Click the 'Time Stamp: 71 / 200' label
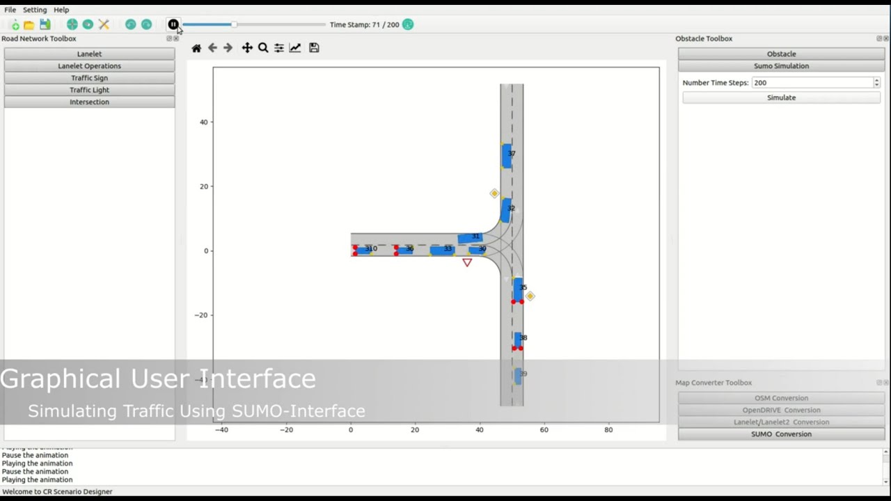 (365, 24)
